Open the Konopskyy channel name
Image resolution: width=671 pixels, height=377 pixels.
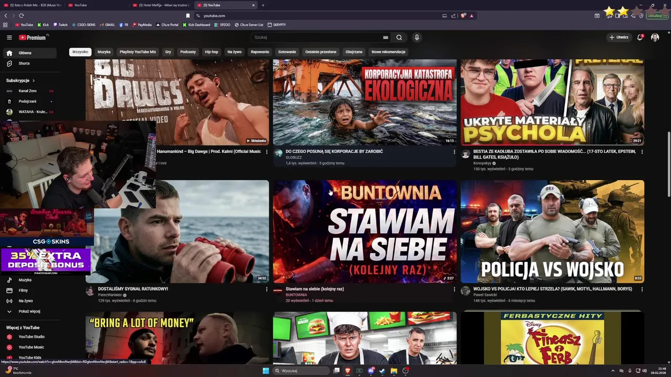point(483,163)
